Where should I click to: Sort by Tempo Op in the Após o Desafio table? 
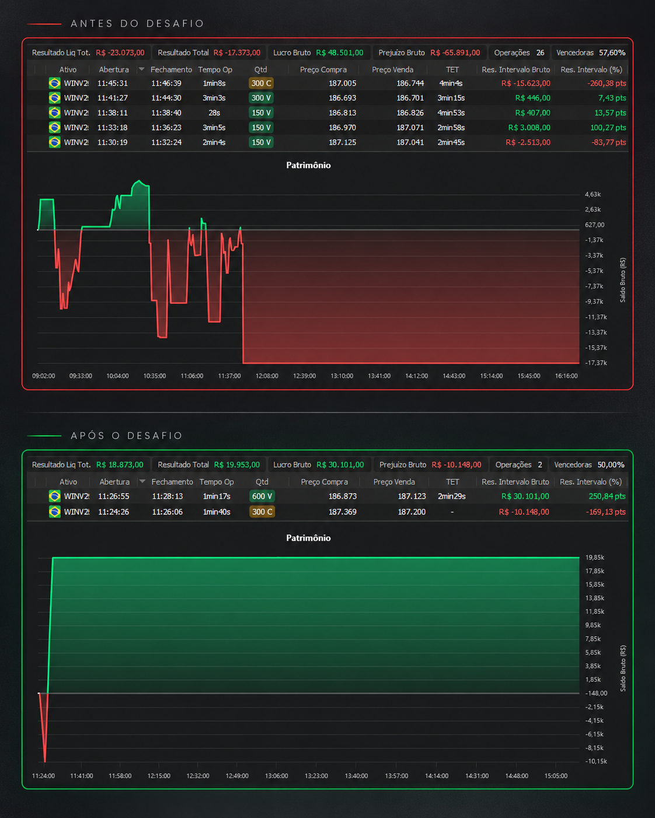[x=217, y=482]
